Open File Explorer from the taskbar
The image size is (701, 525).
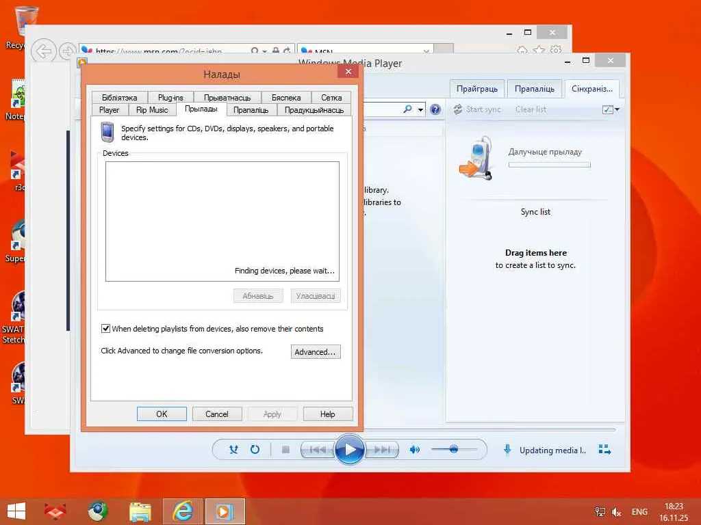(140, 511)
